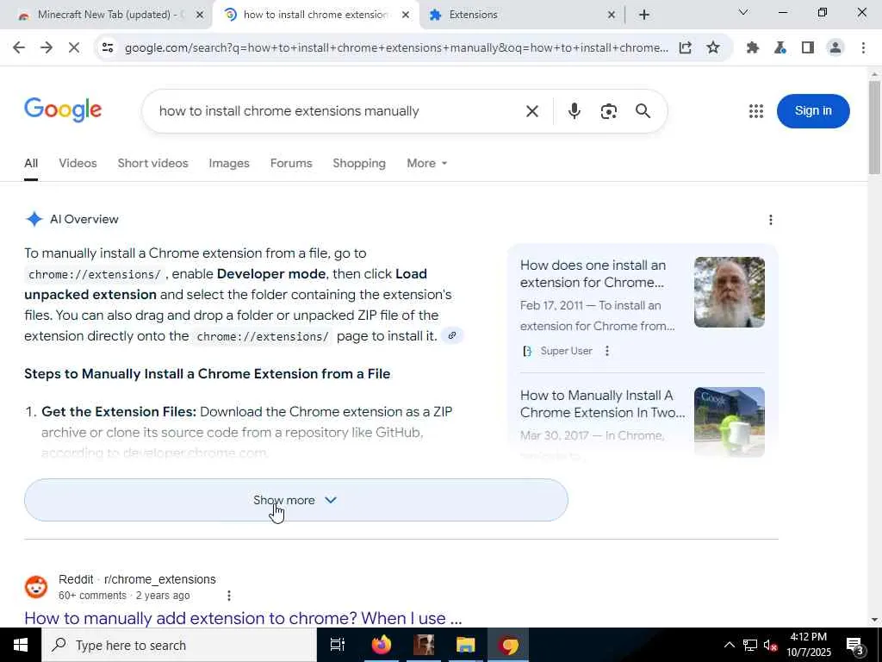Select the All results tab
Image resolution: width=882 pixels, height=662 pixels.
click(31, 163)
